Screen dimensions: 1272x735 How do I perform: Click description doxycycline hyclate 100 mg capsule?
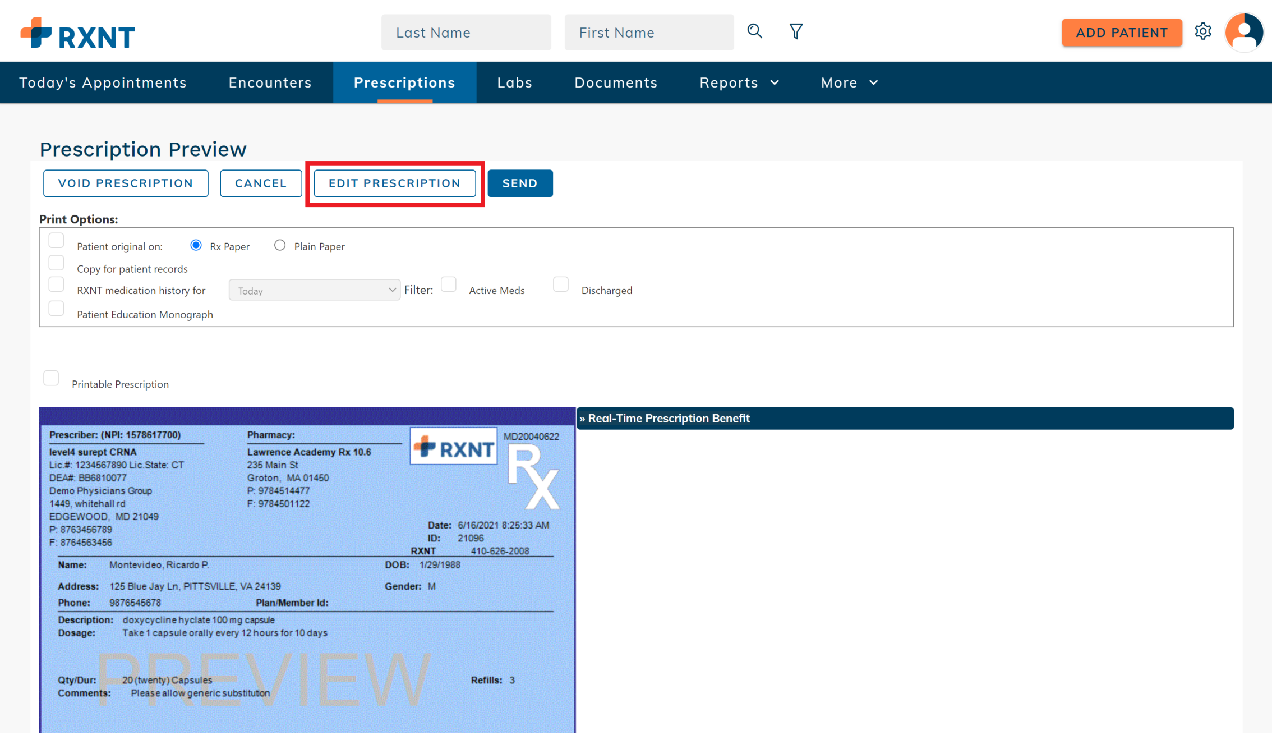coord(199,620)
